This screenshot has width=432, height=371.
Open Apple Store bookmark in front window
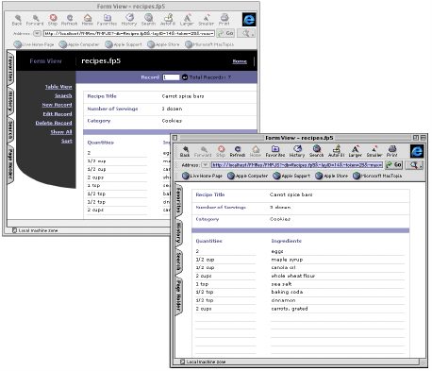pos(332,176)
